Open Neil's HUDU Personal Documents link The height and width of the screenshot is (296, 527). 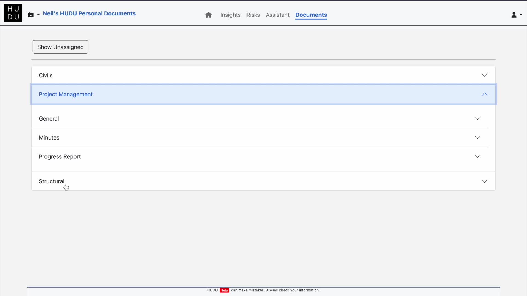[89, 13]
